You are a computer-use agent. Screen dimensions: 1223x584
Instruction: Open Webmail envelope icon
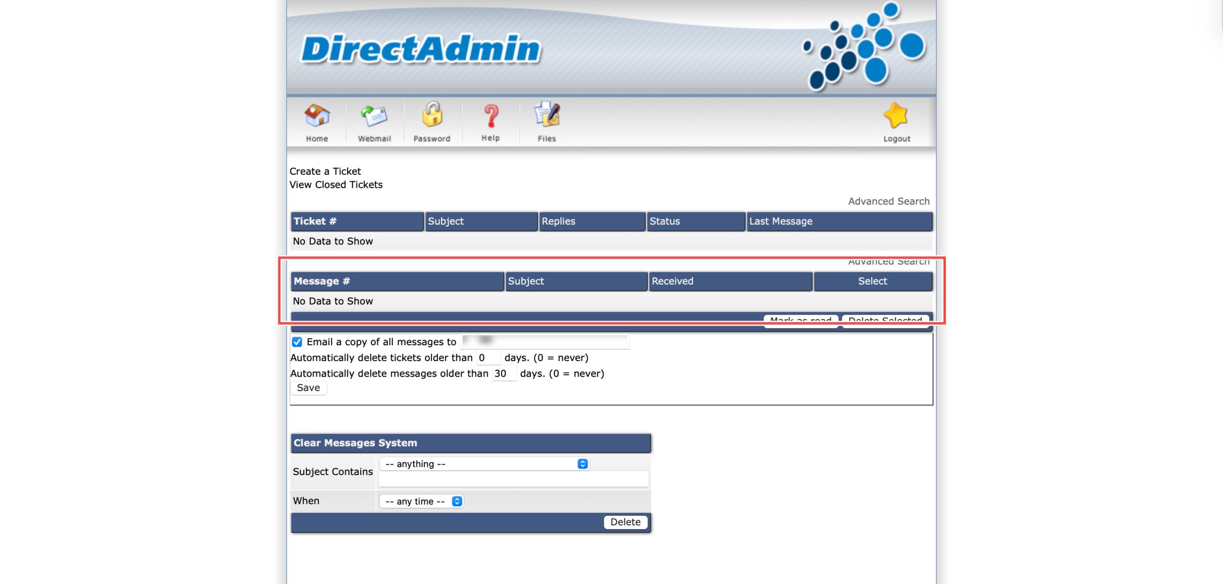tap(374, 116)
